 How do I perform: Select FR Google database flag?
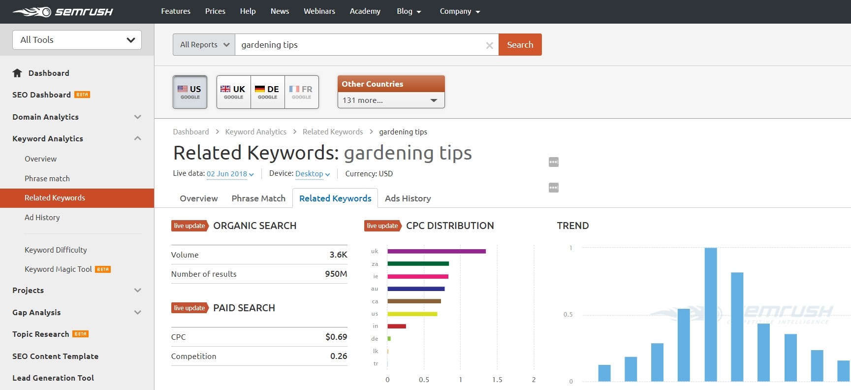(301, 92)
